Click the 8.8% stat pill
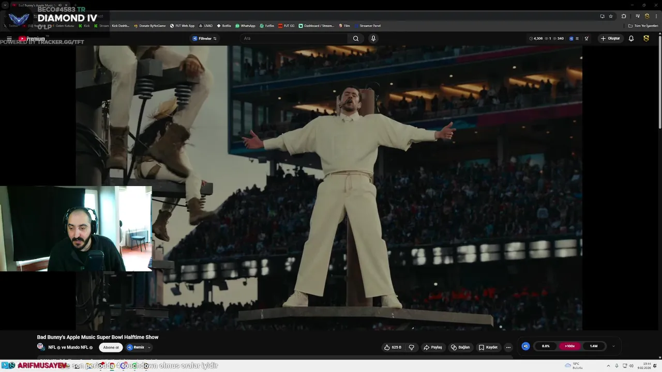Viewport: 662px width, 372px height. pos(546,346)
